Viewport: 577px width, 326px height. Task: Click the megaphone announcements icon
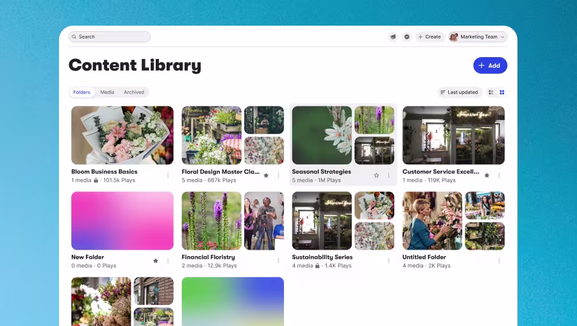coord(393,37)
